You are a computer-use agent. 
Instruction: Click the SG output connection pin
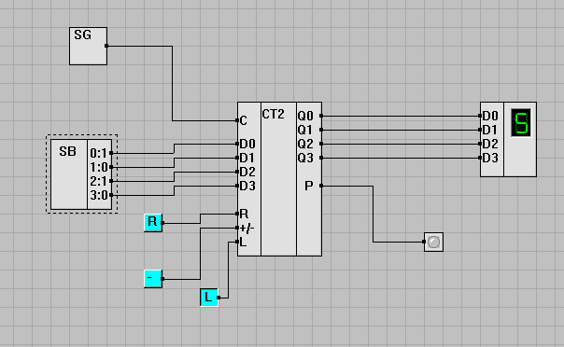coord(106,46)
